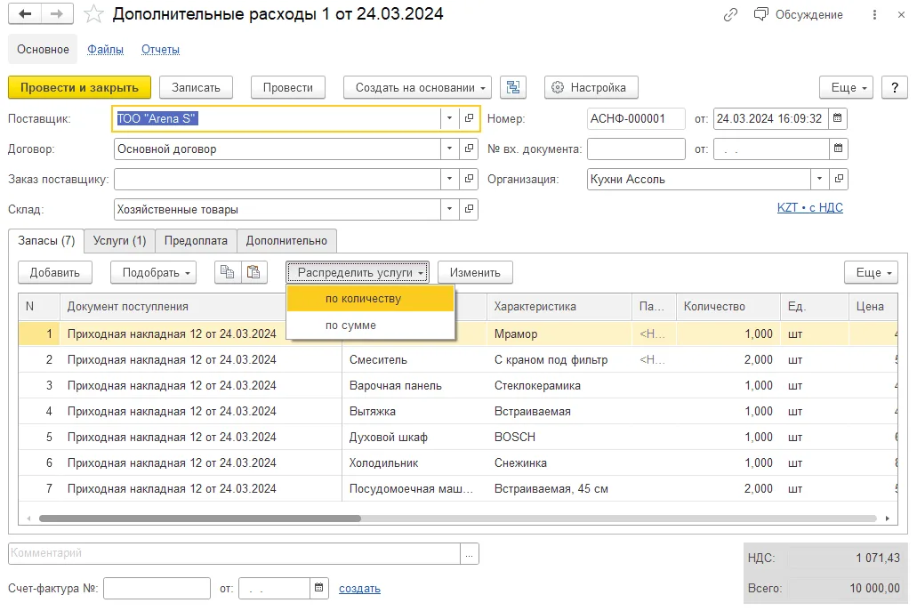Switch to the Услуги (1) tab
This screenshot has width=917, height=611.
(119, 241)
